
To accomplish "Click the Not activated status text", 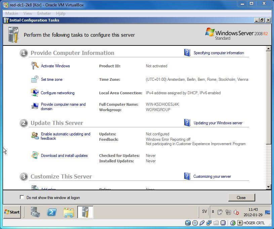I will click(x=156, y=66).
